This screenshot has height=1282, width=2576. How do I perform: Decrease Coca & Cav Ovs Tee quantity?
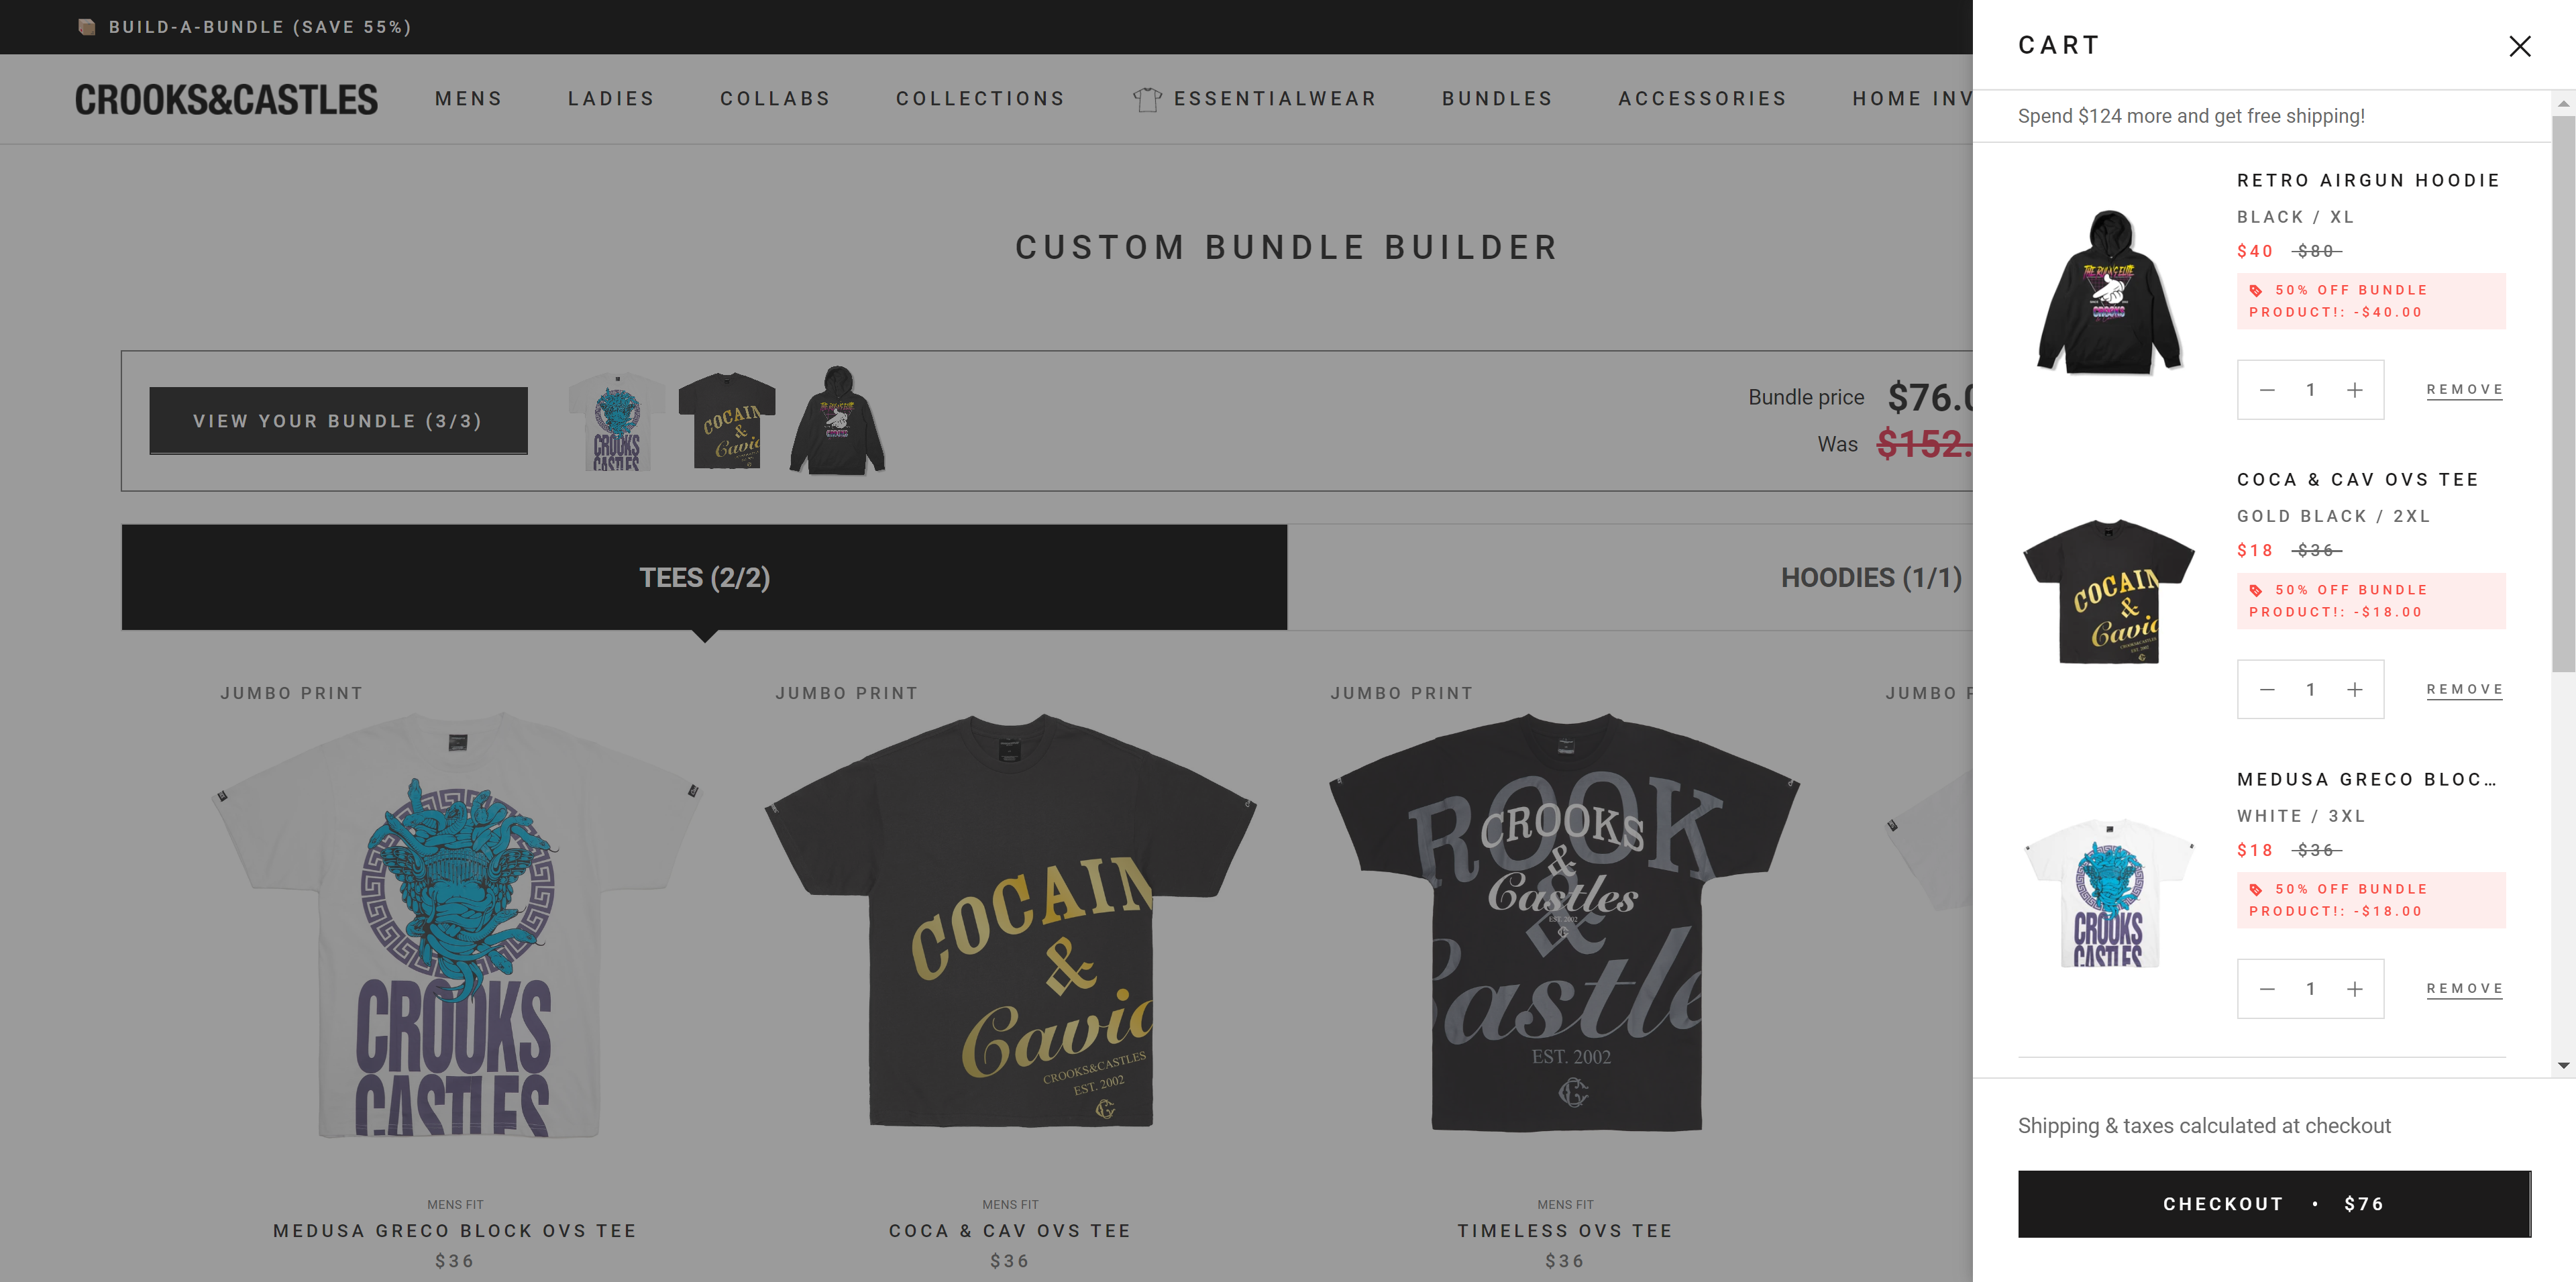point(2267,690)
